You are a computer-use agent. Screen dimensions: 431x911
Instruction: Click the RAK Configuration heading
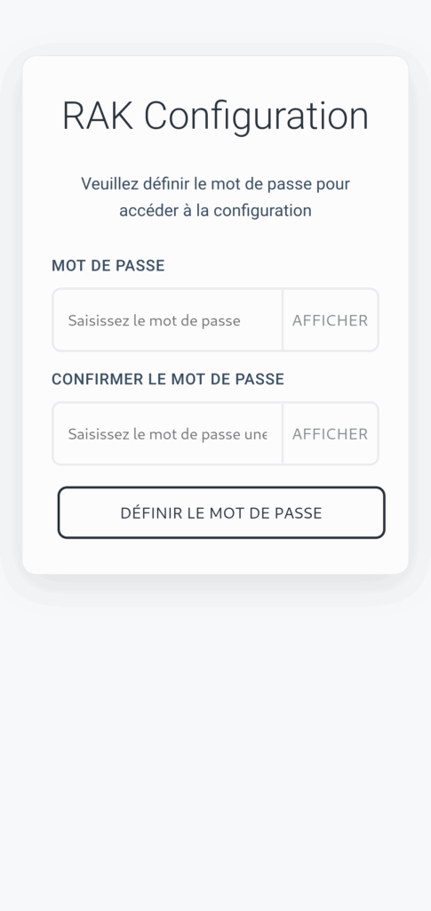[x=215, y=117]
